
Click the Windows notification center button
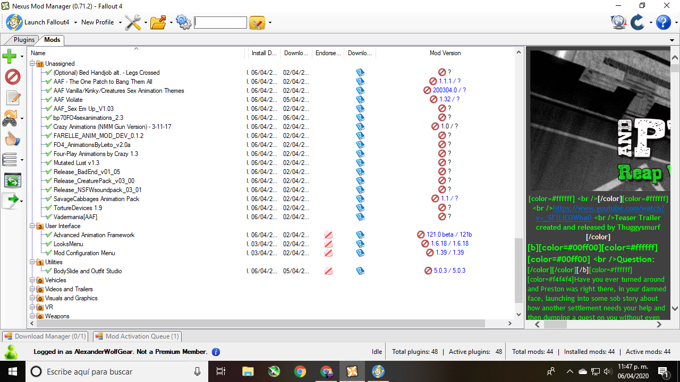click(664, 371)
